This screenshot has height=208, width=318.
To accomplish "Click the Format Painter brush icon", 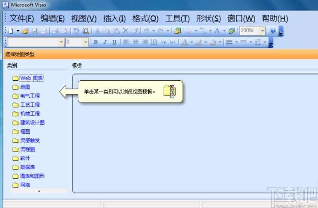I will point(135,31).
